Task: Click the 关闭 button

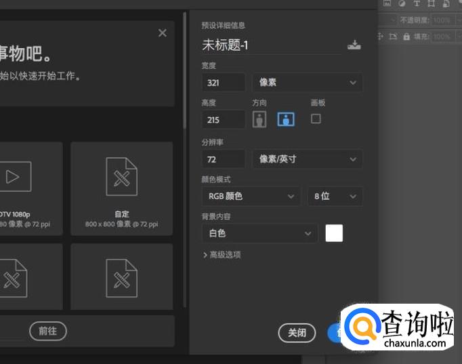Action: click(x=297, y=333)
